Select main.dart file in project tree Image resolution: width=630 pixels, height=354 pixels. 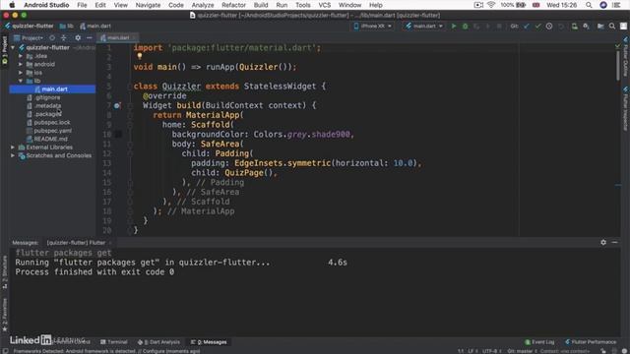coord(52,89)
